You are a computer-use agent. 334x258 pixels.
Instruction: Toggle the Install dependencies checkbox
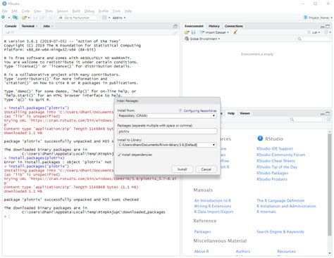[119, 155]
